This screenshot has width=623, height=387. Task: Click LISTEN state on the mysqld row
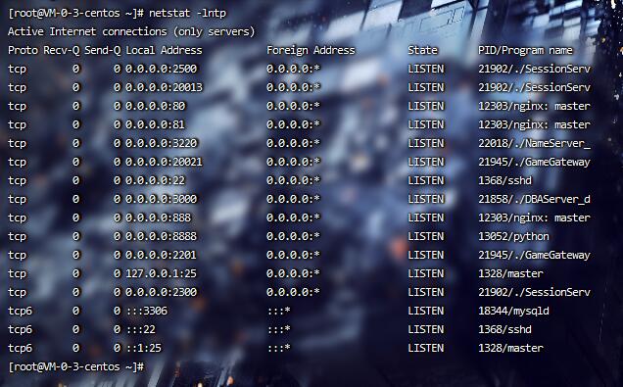click(426, 311)
